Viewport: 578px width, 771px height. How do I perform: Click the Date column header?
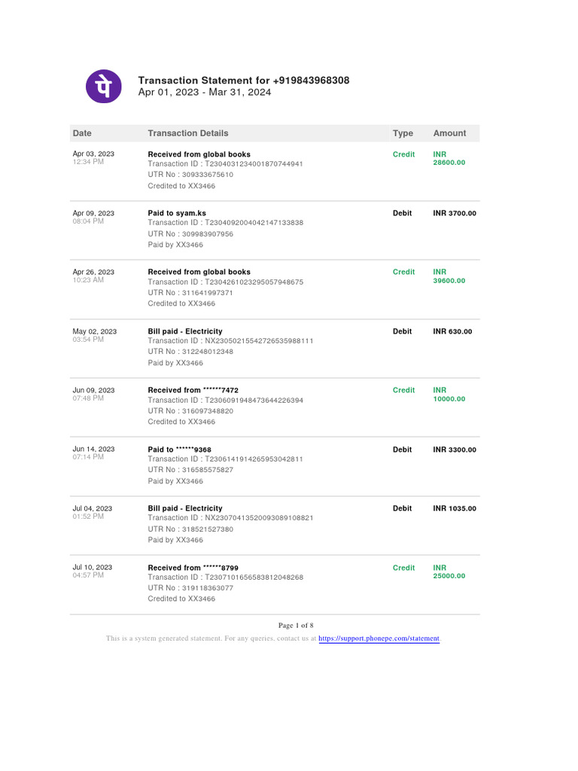coord(82,133)
